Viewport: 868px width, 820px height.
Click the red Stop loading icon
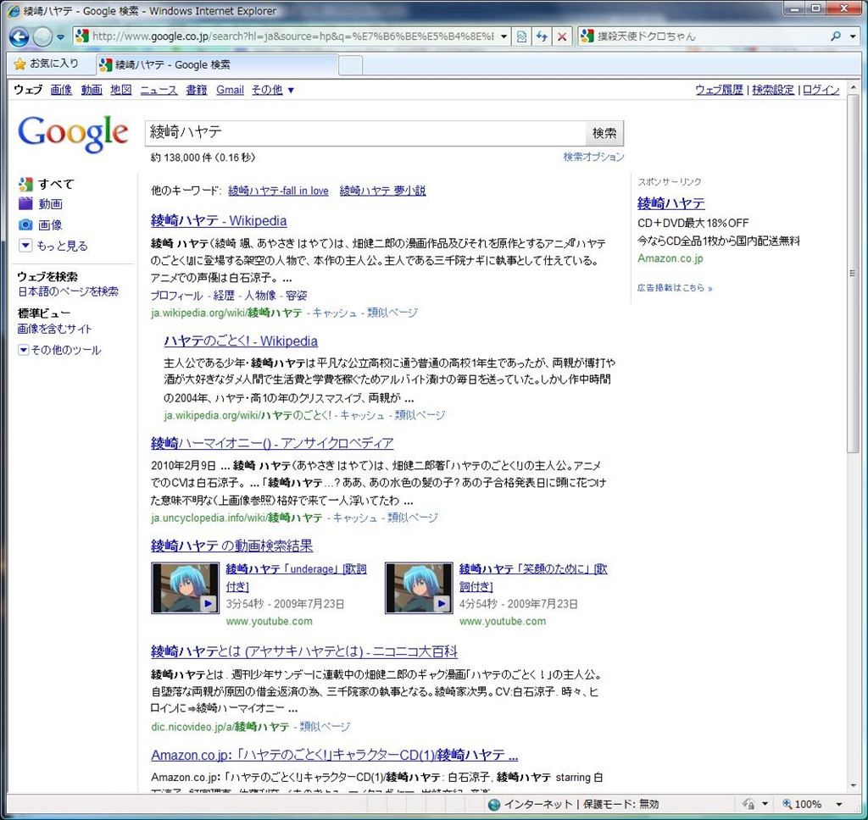pos(561,36)
